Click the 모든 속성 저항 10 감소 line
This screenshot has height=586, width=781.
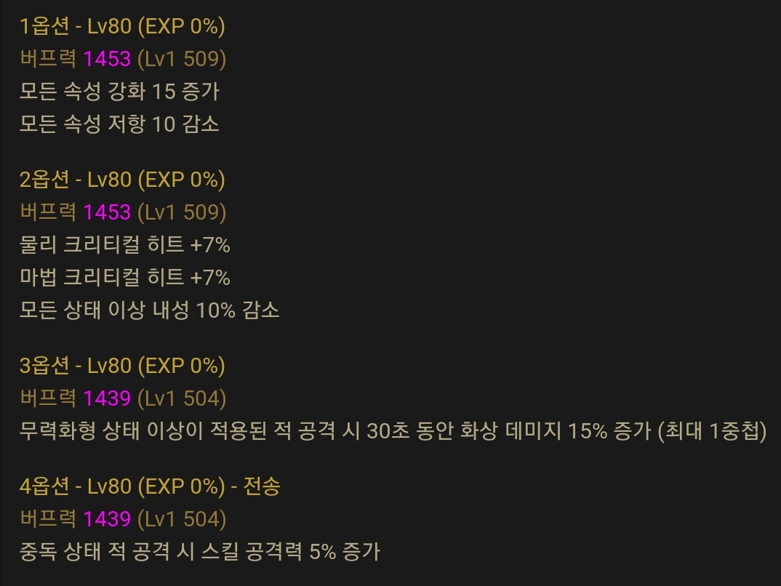[119, 124]
